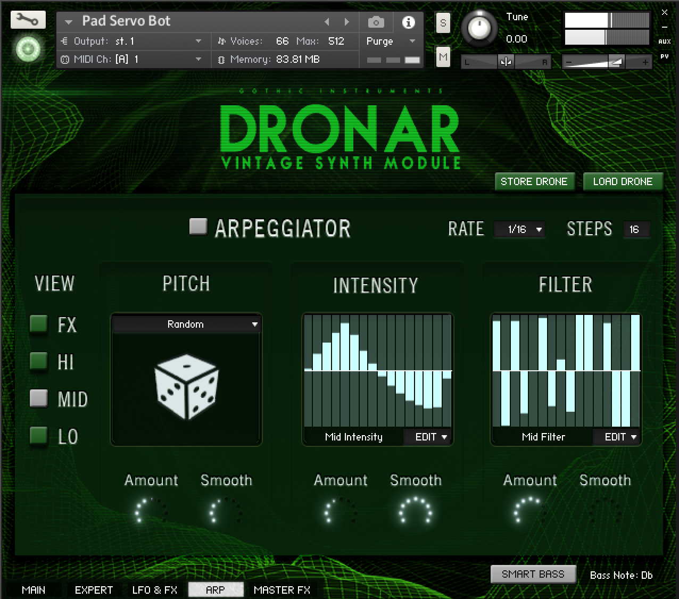Close the instrument with X icon
This screenshot has height=599, width=679.
point(665,12)
